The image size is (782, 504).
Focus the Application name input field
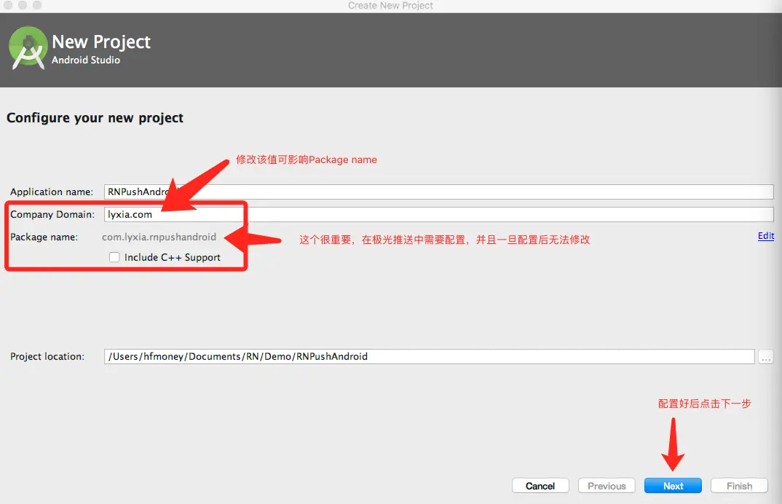[x=438, y=192]
